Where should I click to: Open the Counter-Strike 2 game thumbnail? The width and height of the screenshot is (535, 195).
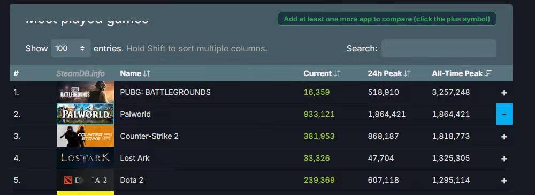pyautogui.click(x=85, y=136)
